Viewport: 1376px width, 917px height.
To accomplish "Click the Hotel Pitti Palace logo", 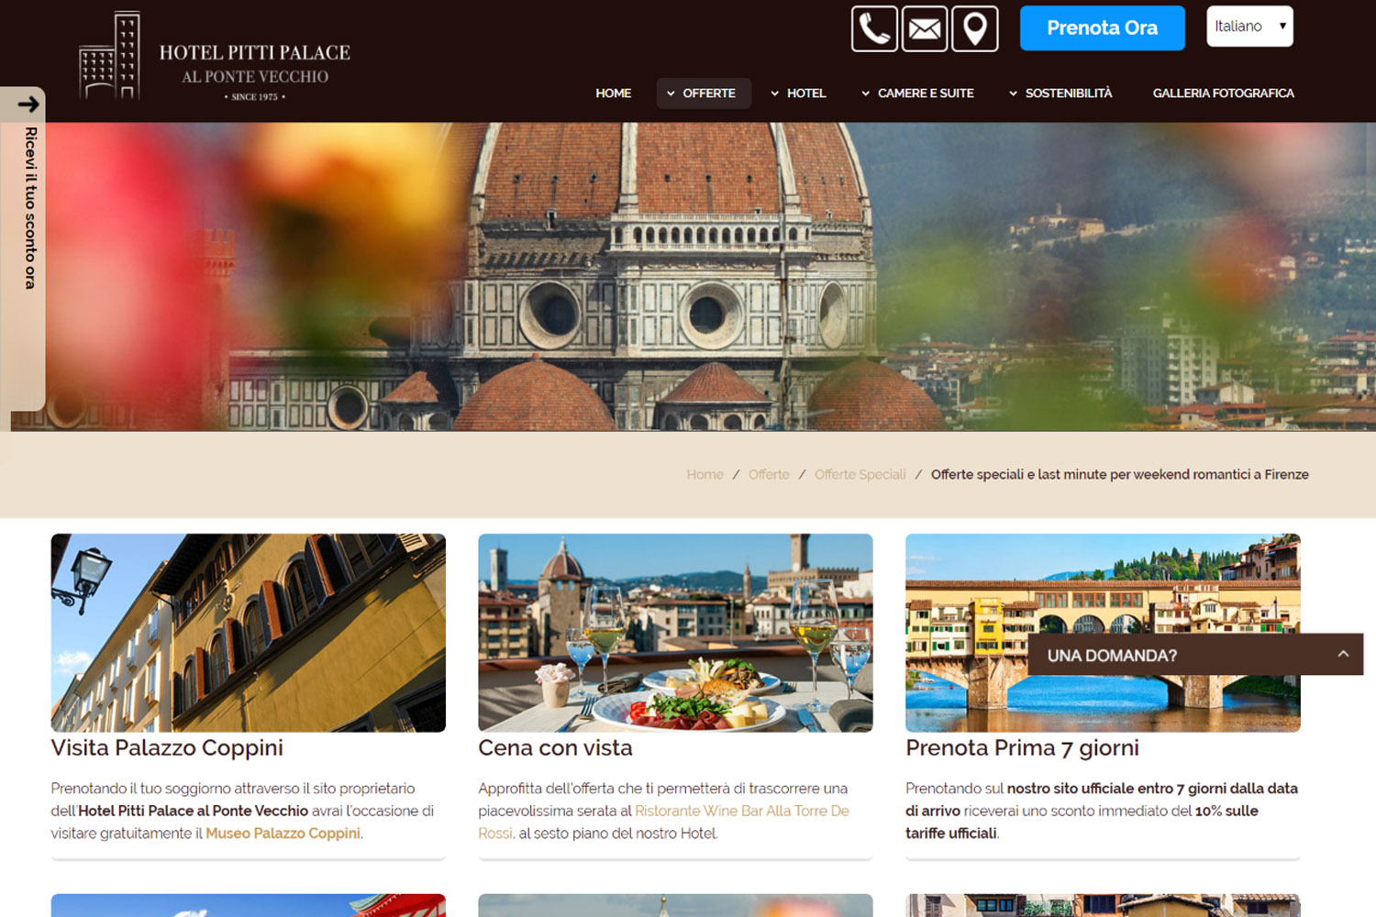I will [215, 57].
